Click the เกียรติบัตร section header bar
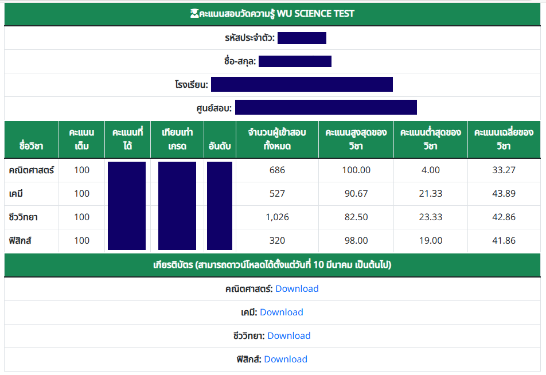 coord(272,265)
